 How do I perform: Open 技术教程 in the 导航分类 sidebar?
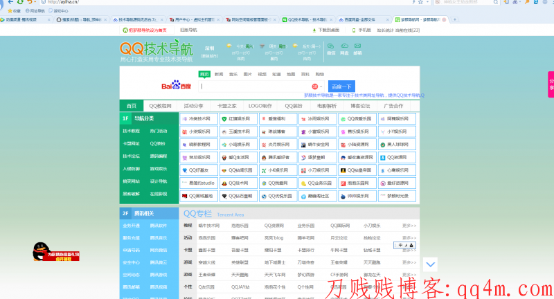pyautogui.click(x=131, y=131)
